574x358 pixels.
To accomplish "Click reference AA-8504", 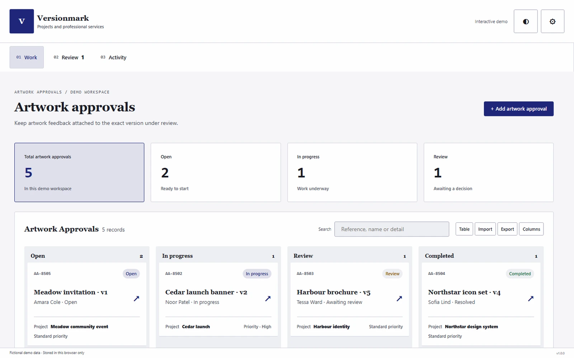I will [x=437, y=274].
